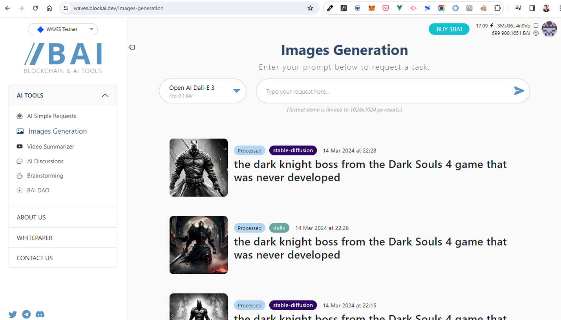This screenshot has width=561, height=320.
Task: Click the BAI Blockchain & AI Tools logo
Action: point(63,58)
